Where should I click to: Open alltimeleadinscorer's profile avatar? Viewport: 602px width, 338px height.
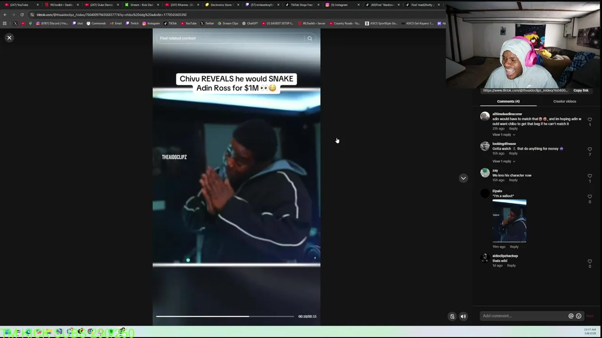[485, 116]
